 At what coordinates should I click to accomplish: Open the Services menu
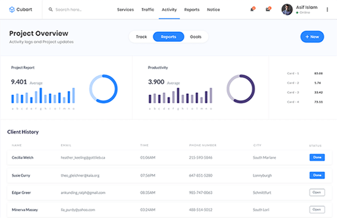tap(125, 10)
